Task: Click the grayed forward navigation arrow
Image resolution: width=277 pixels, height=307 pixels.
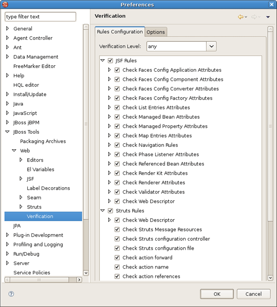Action: pos(254,17)
